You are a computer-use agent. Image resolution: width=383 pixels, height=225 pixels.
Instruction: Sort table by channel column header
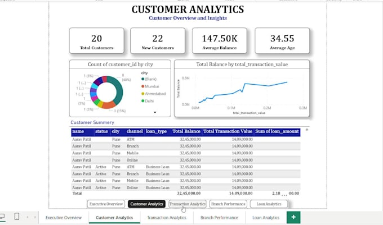point(135,131)
